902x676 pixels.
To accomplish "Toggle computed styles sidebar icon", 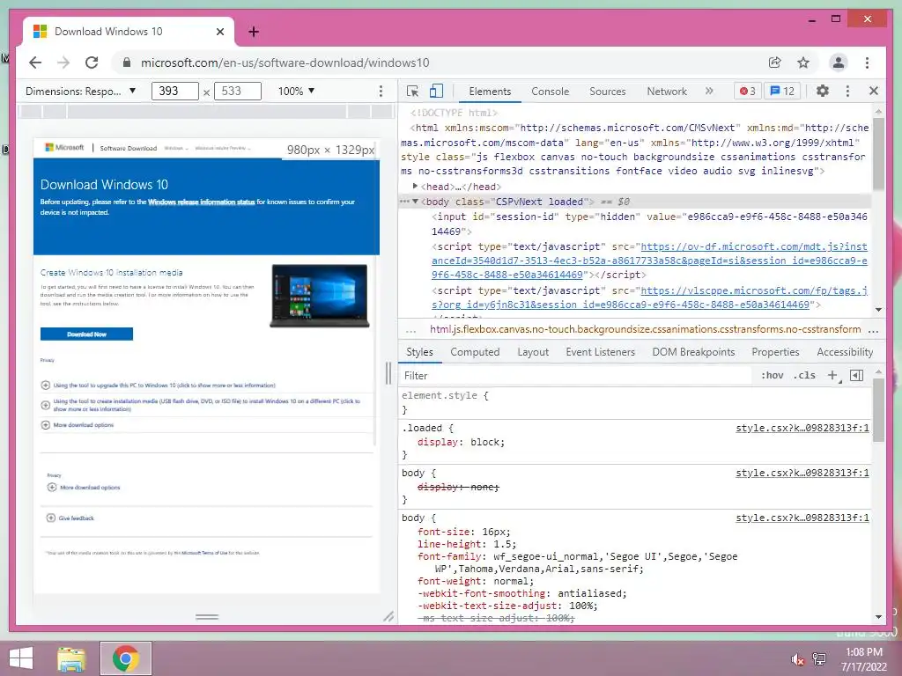I will pyautogui.click(x=856, y=375).
